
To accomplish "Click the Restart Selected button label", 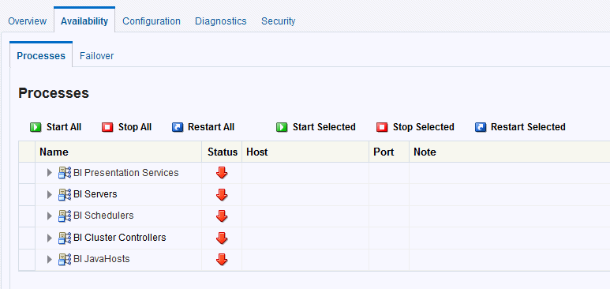I will [x=528, y=127].
